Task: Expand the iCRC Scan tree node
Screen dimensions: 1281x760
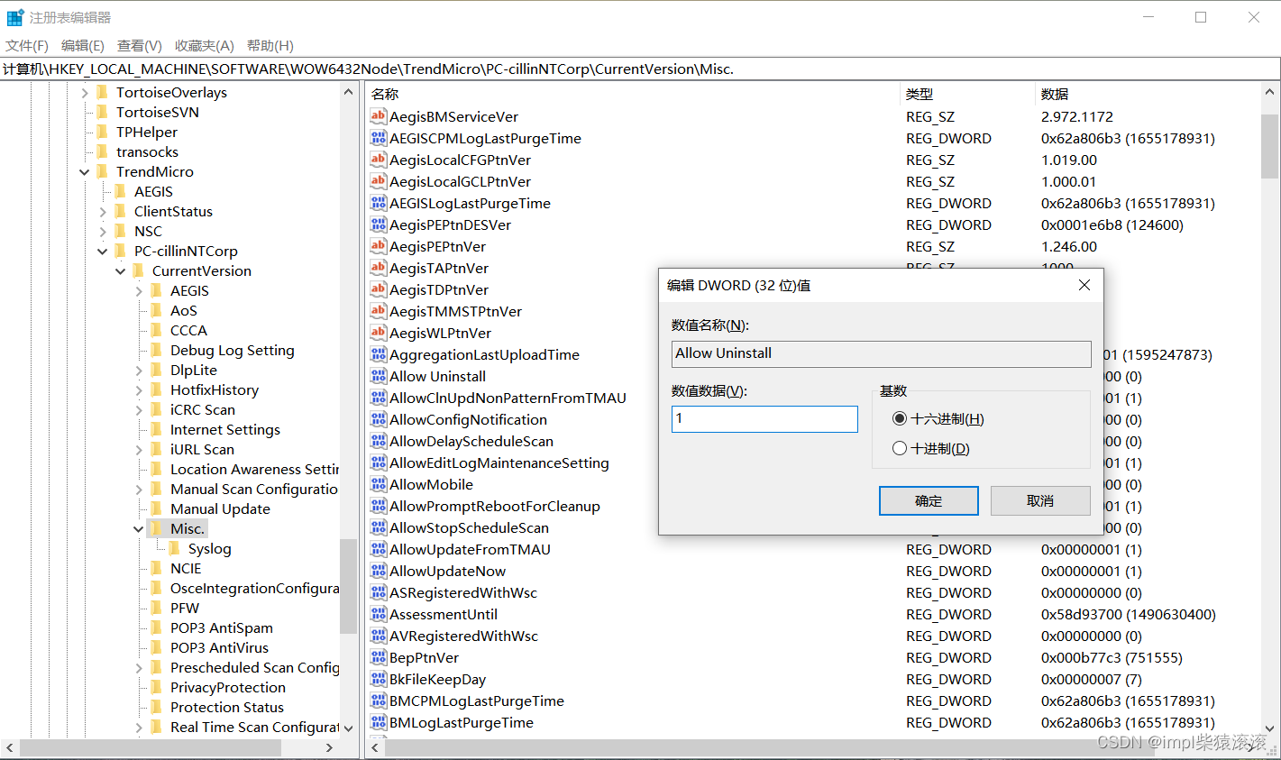Action: click(139, 409)
